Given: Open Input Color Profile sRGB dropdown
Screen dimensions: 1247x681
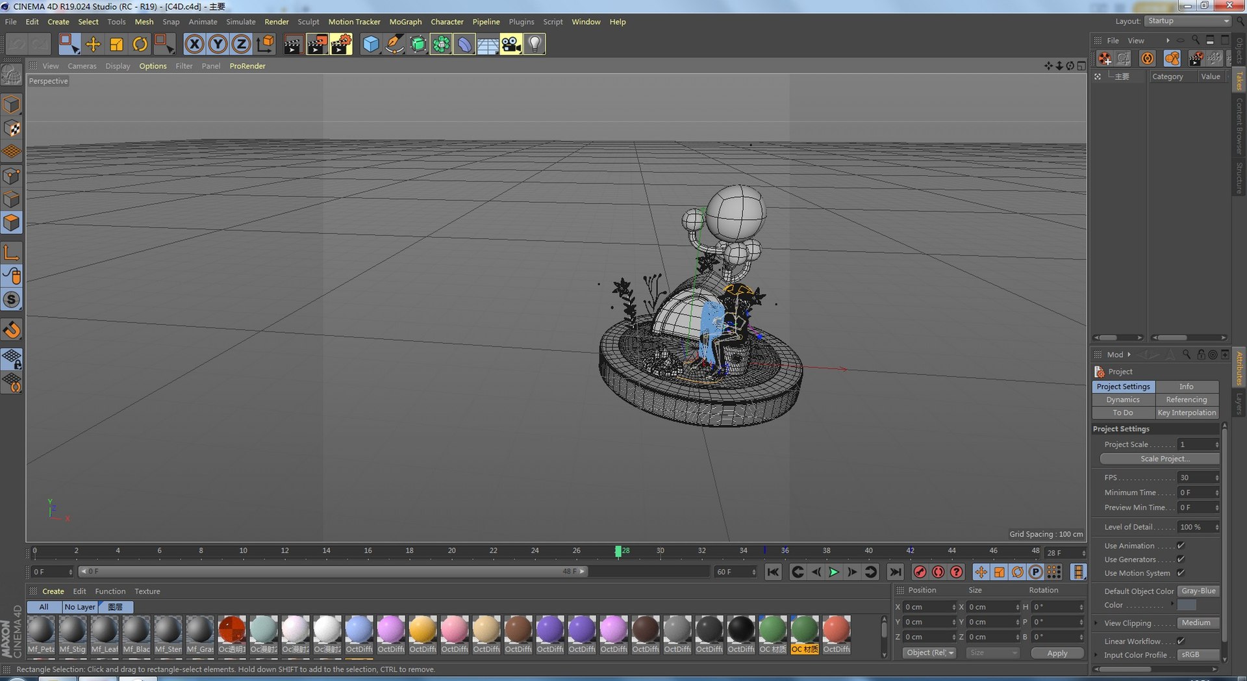Looking at the screenshot, I should pos(1199,655).
